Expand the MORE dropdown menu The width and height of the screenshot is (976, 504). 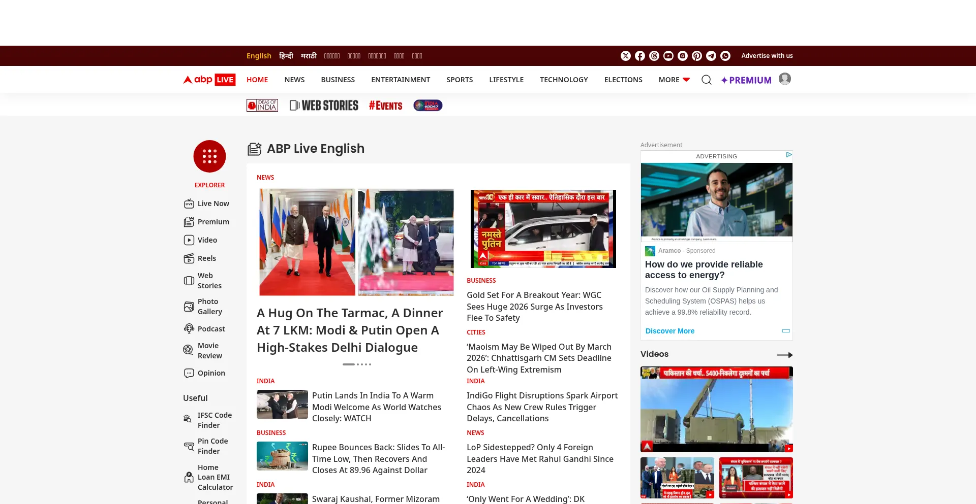tap(674, 80)
